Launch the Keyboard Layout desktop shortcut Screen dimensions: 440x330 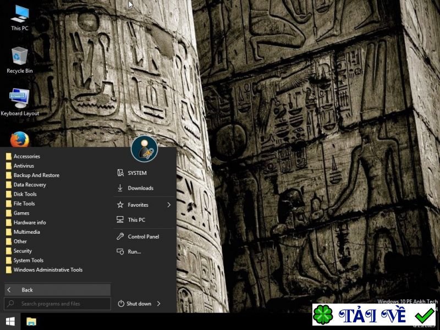click(x=20, y=102)
